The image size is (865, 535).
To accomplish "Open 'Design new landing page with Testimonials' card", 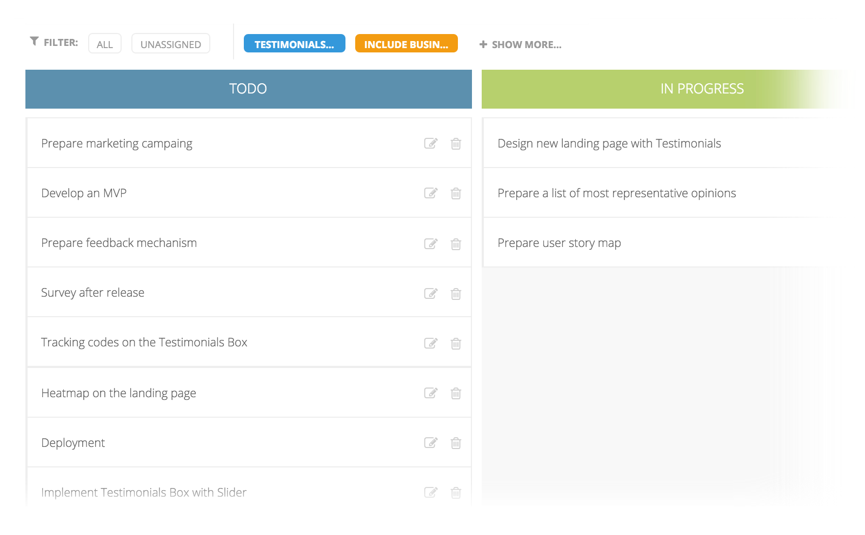I will pyautogui.click(x=609, y=143).
